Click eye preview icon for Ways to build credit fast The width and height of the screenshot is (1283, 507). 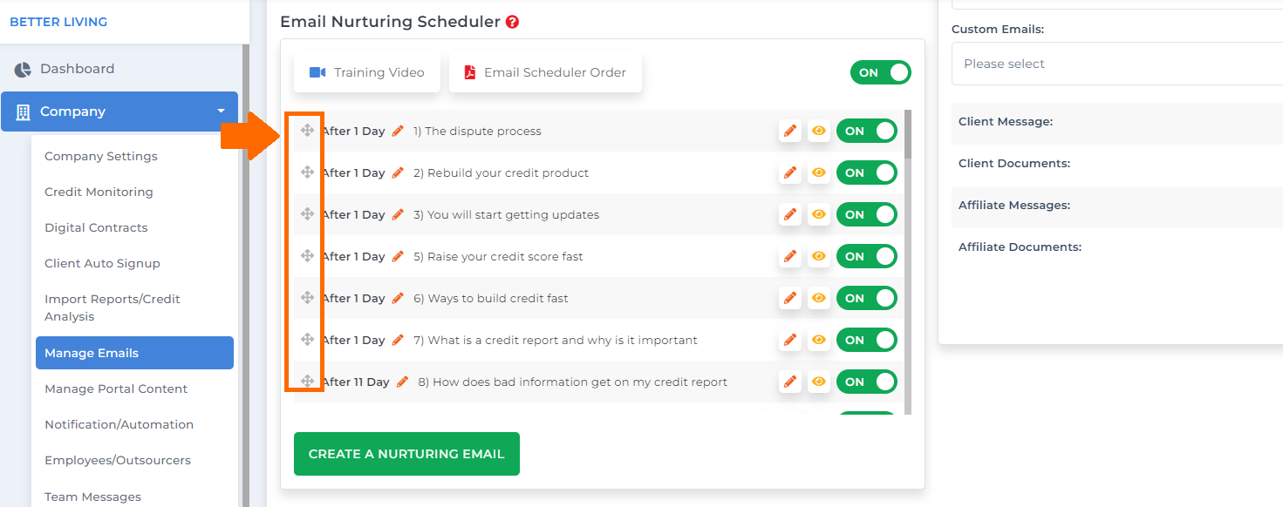[819, 298]
